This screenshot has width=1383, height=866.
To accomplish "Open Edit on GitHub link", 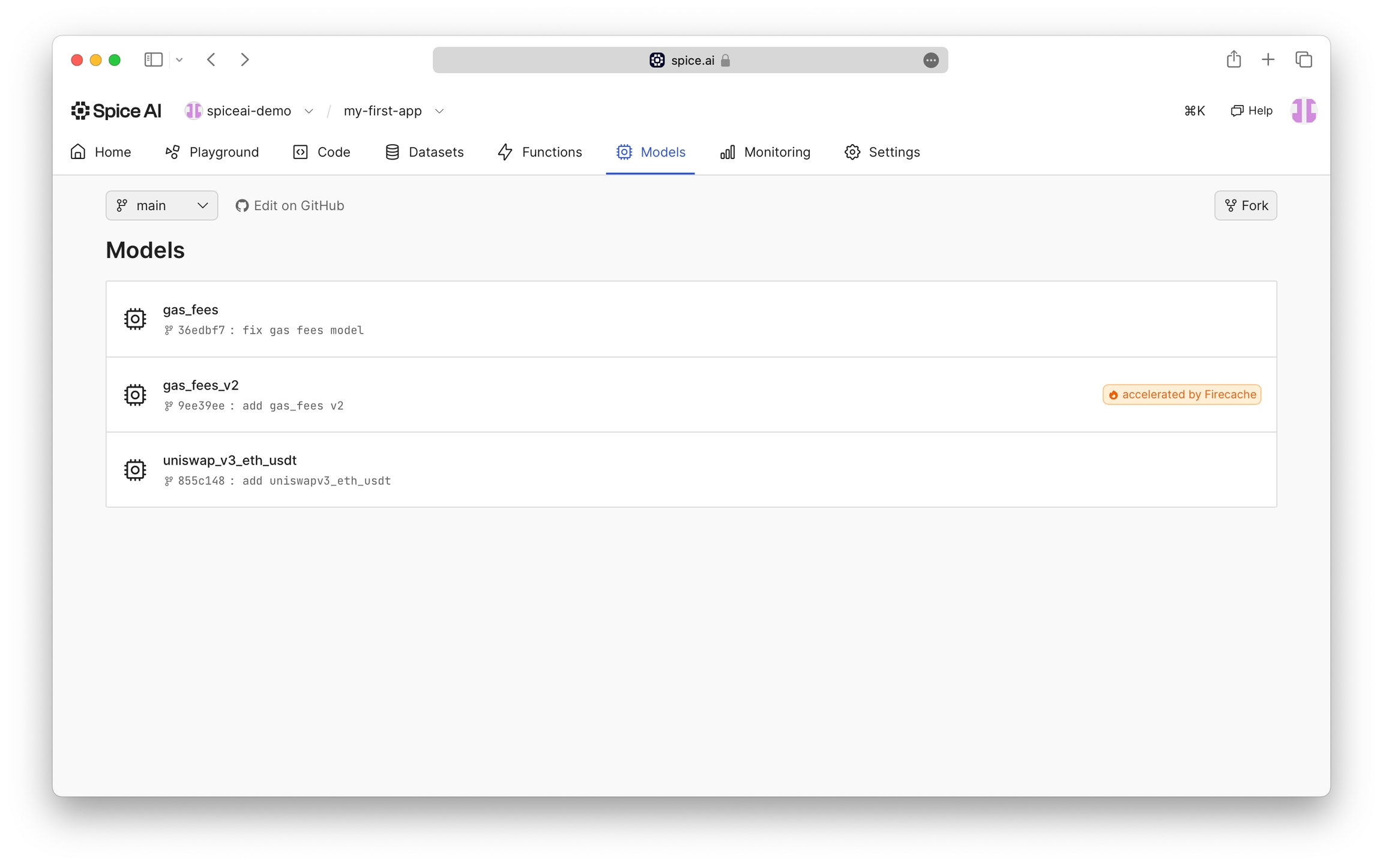I will (x=290, y=206).
